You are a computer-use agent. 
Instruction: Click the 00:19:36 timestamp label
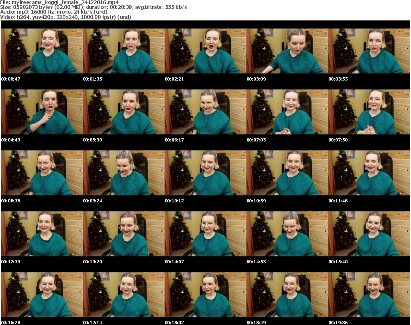pyautogui.click(x=338, y=323)
